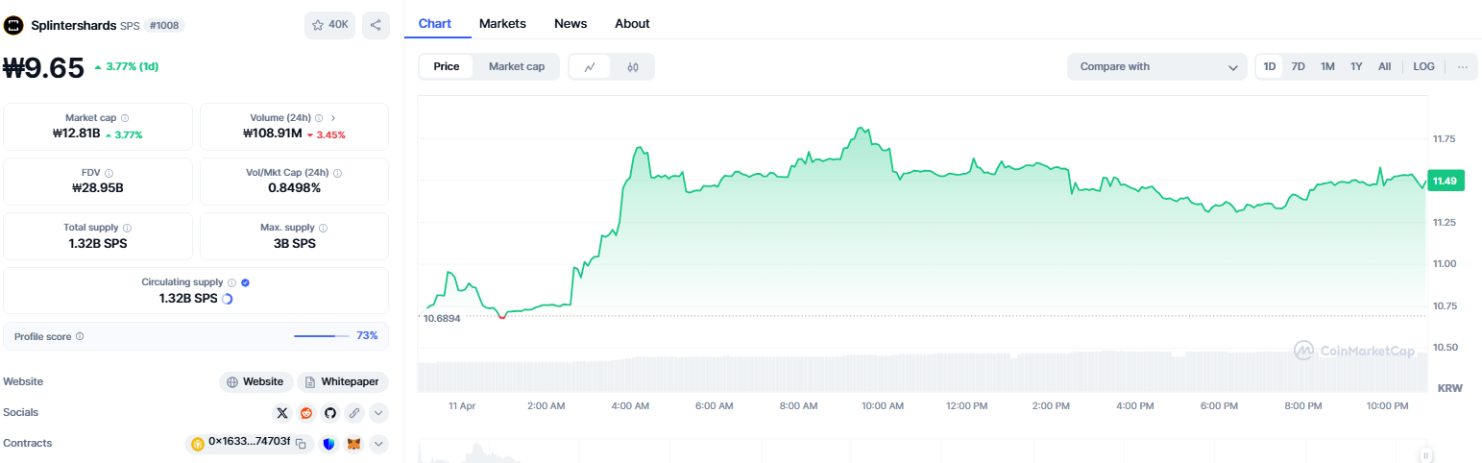This screenshot has height=463, width=1482.
Task: Click the Vol/Mkt Cap (24h) info icon
Action: click(337, 173)
